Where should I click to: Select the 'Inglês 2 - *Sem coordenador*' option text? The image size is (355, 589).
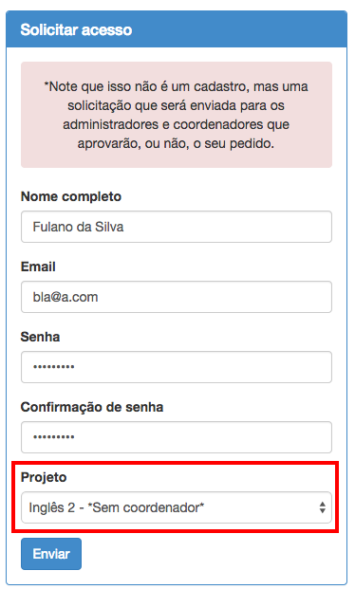(x=117, y=507)
